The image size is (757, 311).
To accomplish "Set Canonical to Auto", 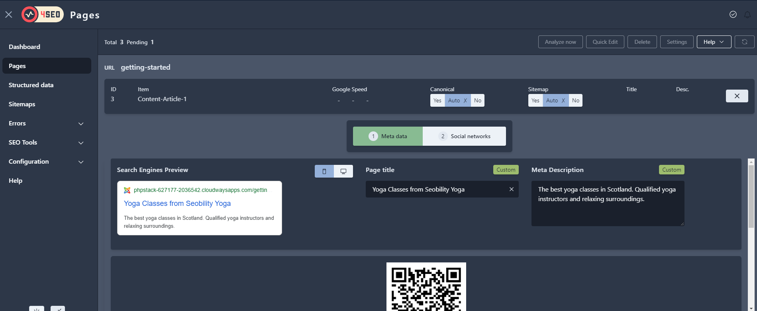I will click(x=457, y=100).
